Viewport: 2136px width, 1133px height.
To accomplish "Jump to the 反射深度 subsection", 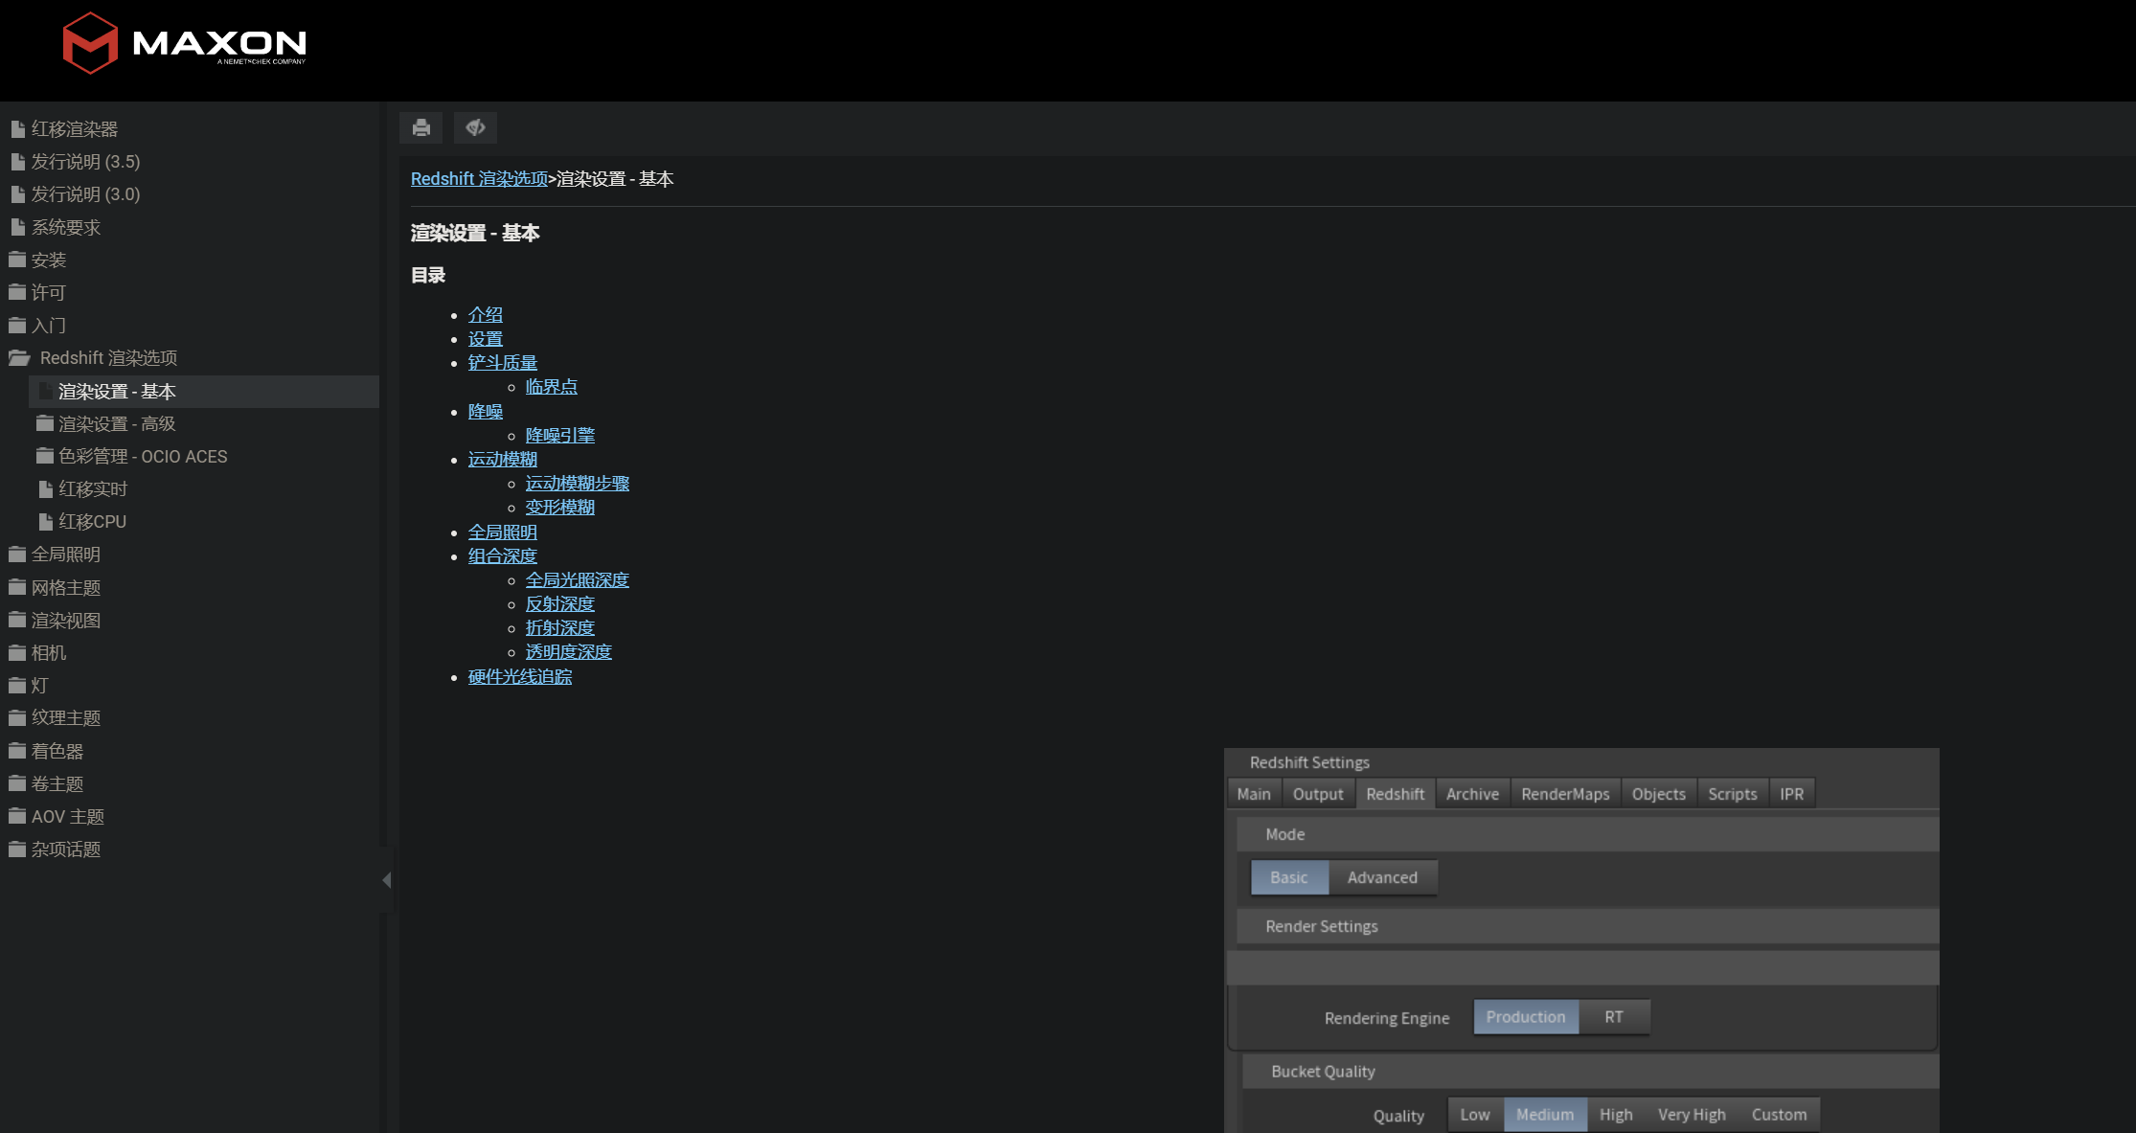I will pos(560,603).
